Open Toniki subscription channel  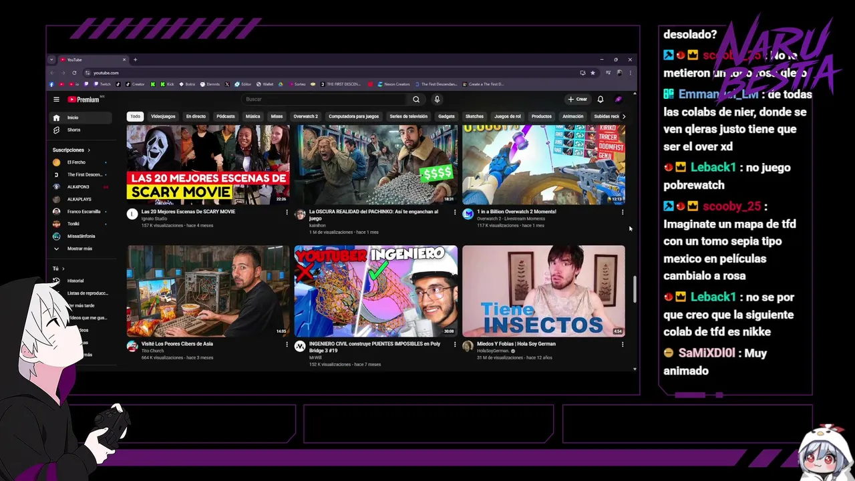click(81, 224)
